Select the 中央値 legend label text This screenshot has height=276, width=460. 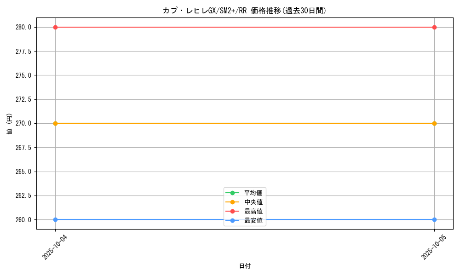(x=253, y=202)
